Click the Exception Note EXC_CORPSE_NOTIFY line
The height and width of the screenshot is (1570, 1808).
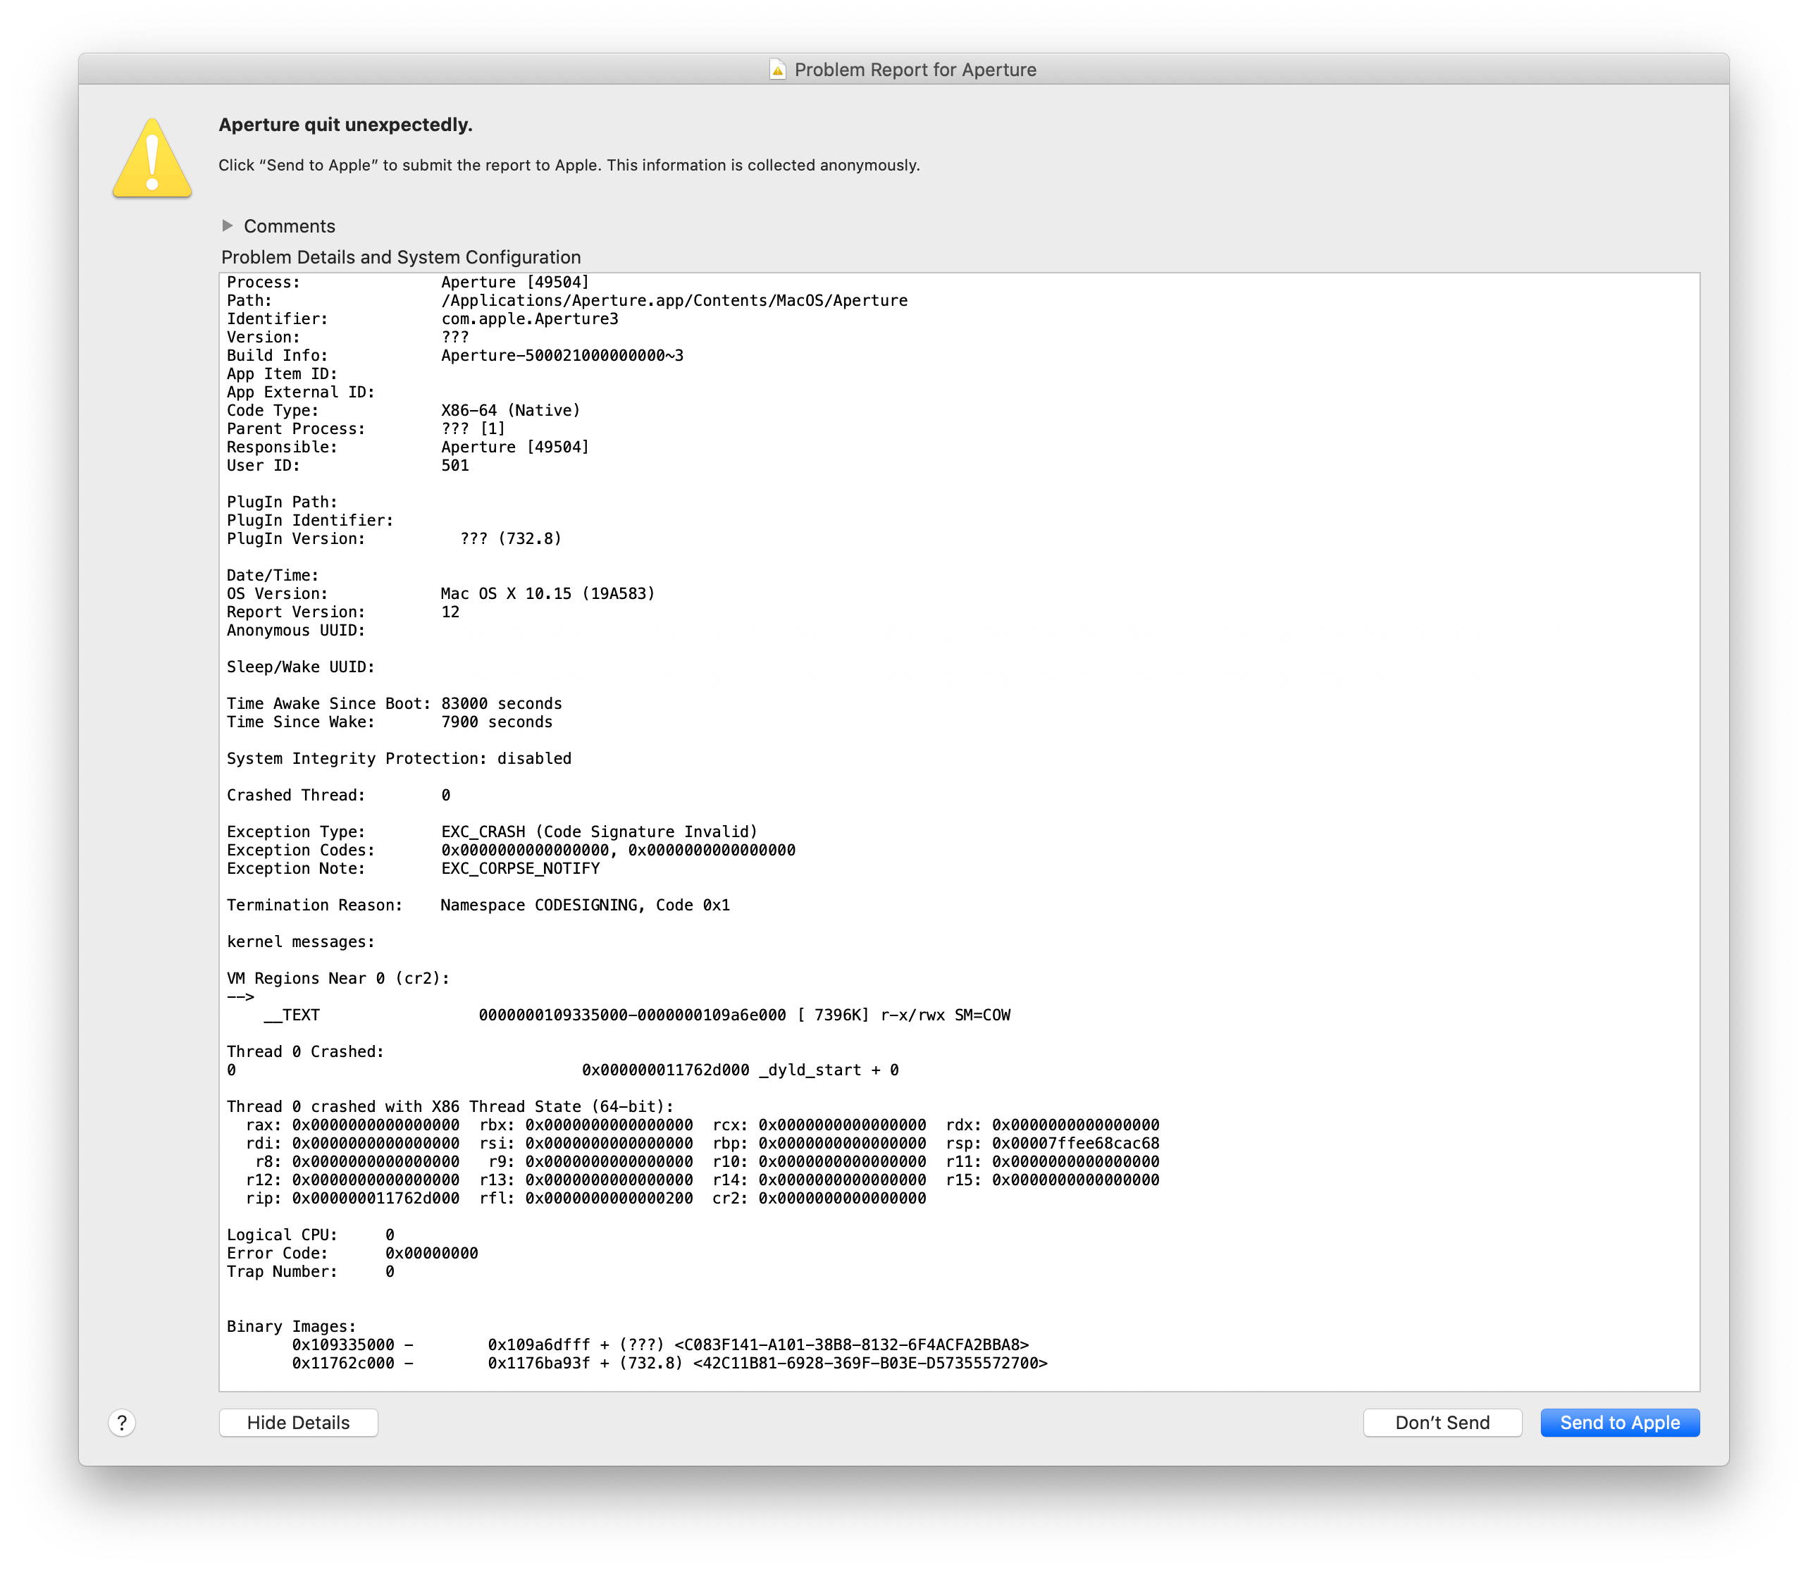(413, 868)
